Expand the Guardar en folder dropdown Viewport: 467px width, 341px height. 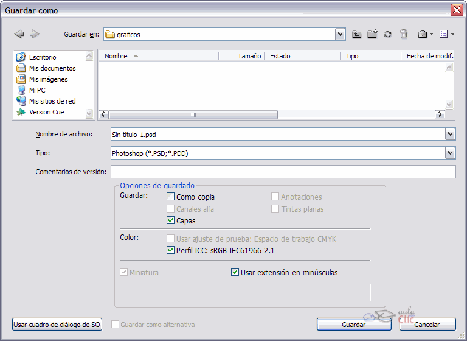[341, 35]
